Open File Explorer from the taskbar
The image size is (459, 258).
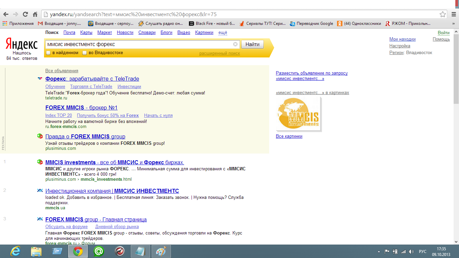(x=36, y=251)
